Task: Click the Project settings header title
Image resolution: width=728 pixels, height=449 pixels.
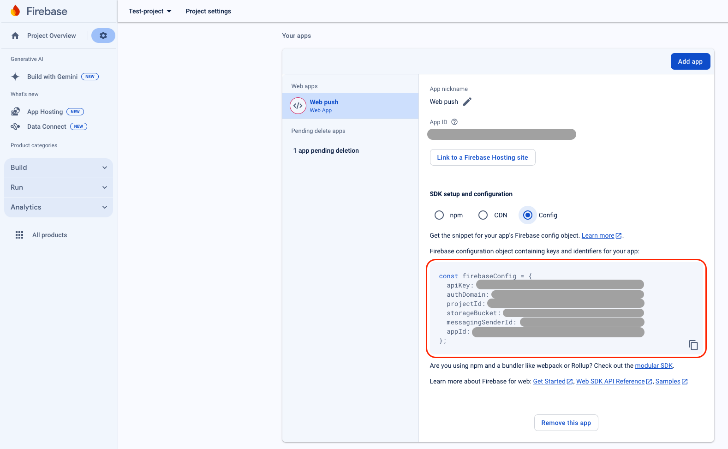Action: pyautogui.click(x=208, y=11)
